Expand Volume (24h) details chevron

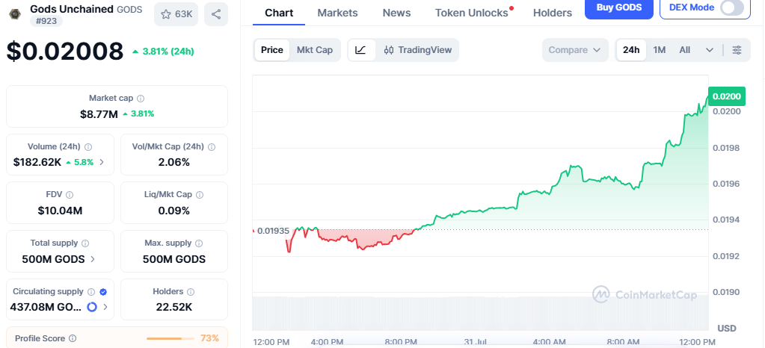102,162
